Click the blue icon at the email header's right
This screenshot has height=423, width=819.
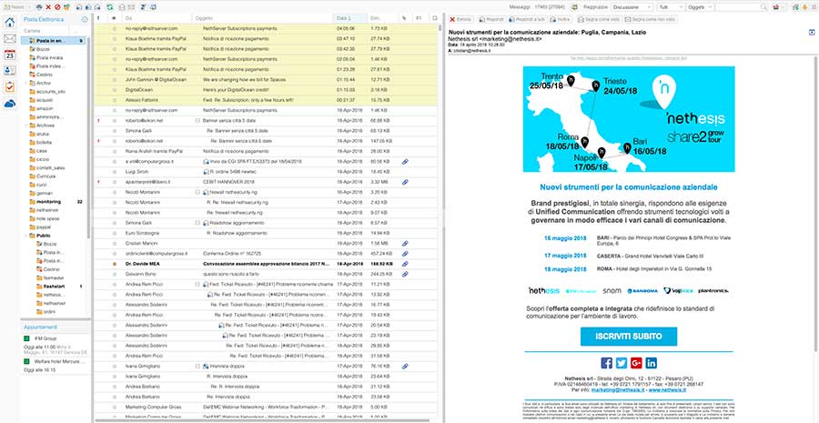point(812,33)
